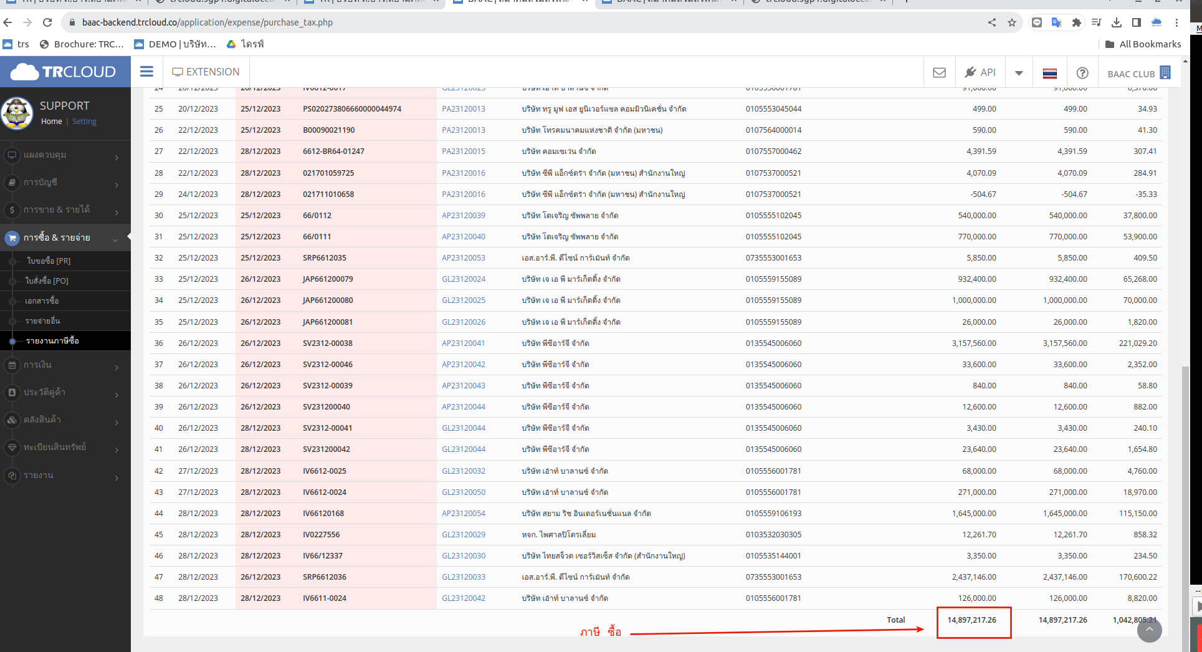The width and height of the screenshot is (1202, 652).
Task: Open รายจ่ายอื่น submenu item
Action: click(x=42, y=320)
